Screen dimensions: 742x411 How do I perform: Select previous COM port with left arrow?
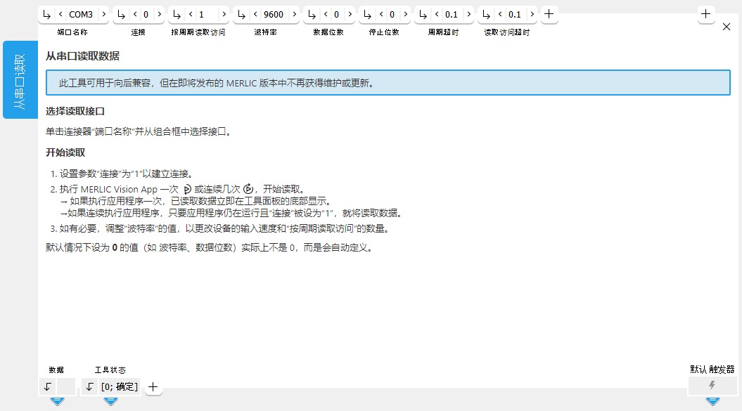click(60, 14)
